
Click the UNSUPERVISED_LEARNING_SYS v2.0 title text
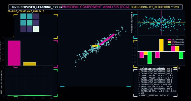[x=39, y=7]
